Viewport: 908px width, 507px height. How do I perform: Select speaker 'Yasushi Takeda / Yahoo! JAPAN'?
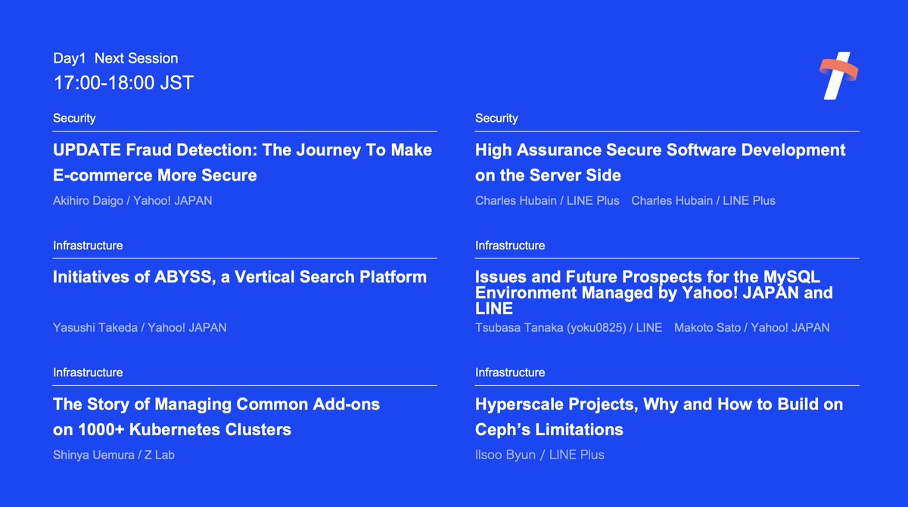tap(140, 327)
